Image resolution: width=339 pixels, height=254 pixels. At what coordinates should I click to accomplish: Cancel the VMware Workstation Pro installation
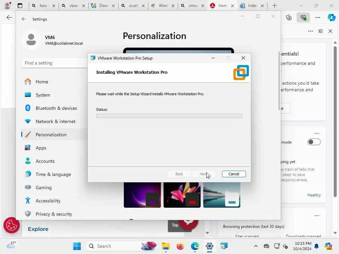coord(234,174)
